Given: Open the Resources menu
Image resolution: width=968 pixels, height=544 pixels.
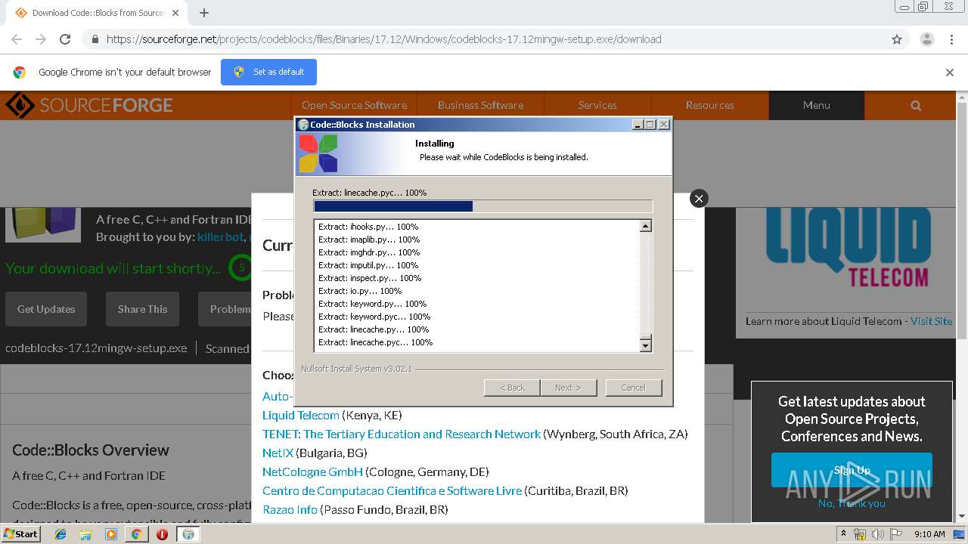Looking at the screenshot, I should coord(709,105).
